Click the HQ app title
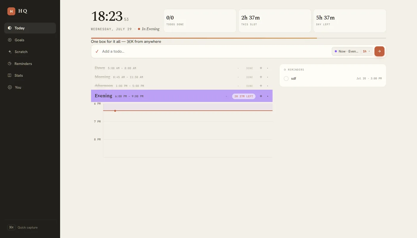417x238 pixels. point(23,11)
